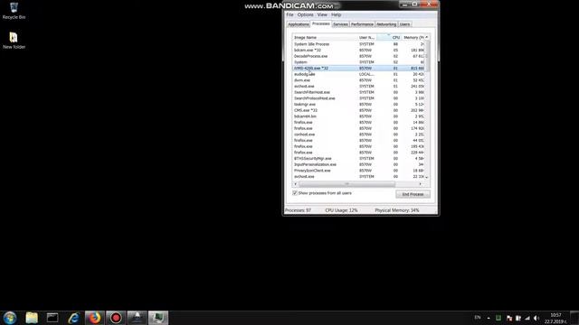Open the Windows Start menu orb
The height and width of the screenshot is (325, 579).
tap(10, 318)
